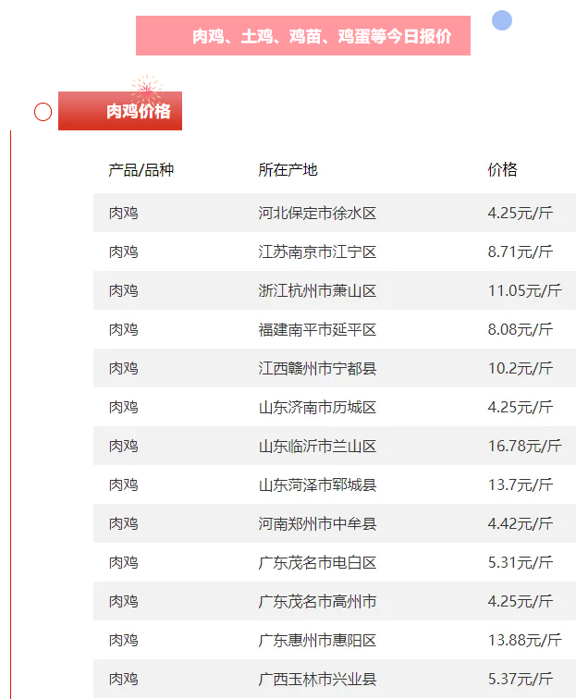The width and height of the screenshot is (576, 699).
Task: Click the 10.2元/斤 price cell
Action: (x=520, y=369)
